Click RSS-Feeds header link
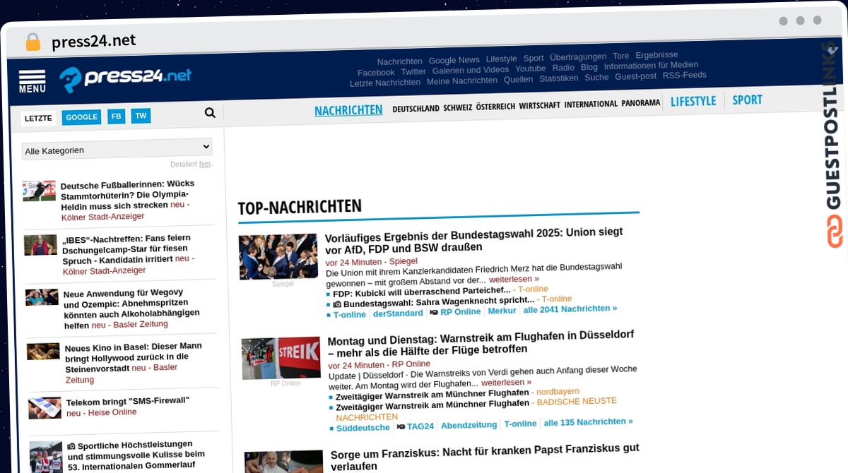This screenshot has width=848, height=473. pyautogui.click(x=684, y=75)
